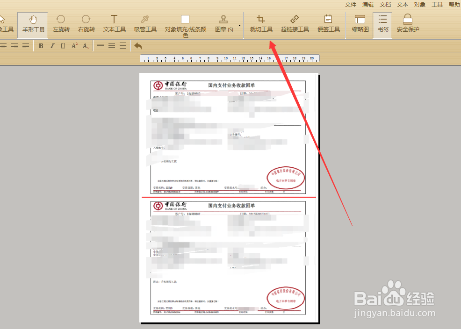Viewport: 461px width, 329px height.
Task: Apply superscript formatting
Action: (74, 46)
